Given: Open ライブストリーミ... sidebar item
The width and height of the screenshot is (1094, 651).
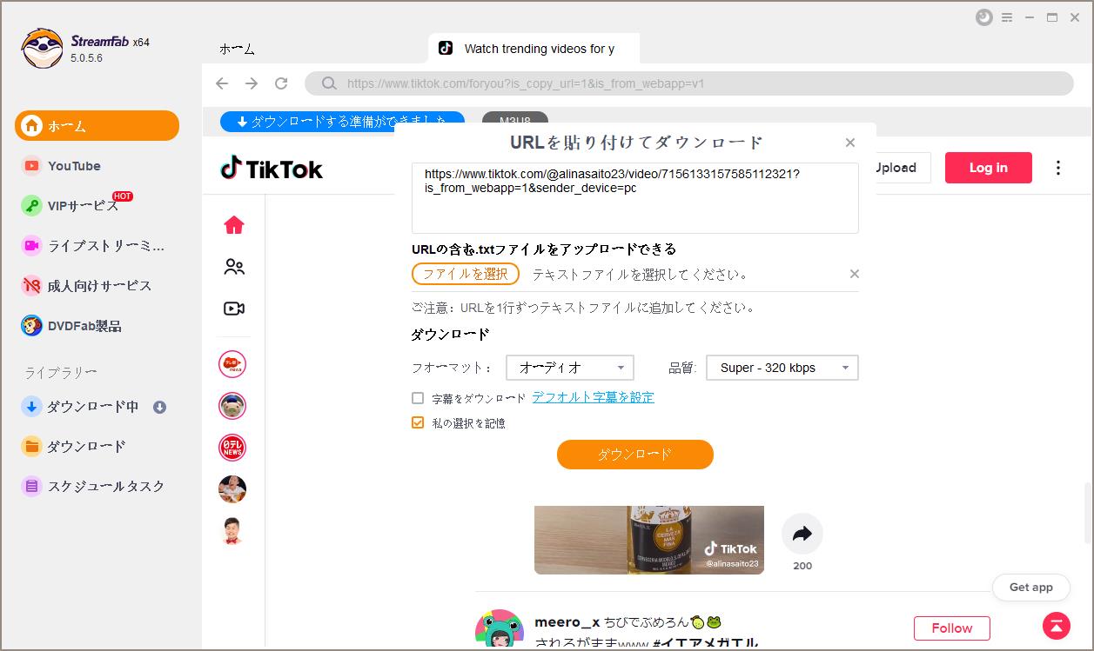Looking at the screenshot, I should 93,246.
